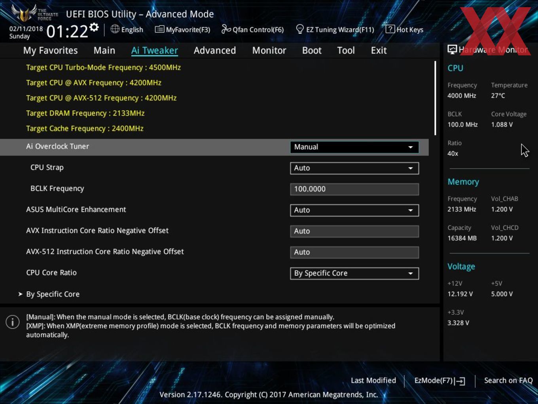The height and width of the screenshot is (404, 538).
Task: Switch to the My Favorites tab
Action: coord(50,50)
